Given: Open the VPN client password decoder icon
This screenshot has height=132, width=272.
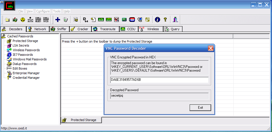Looking at the screenshot, I should [109, 20].
